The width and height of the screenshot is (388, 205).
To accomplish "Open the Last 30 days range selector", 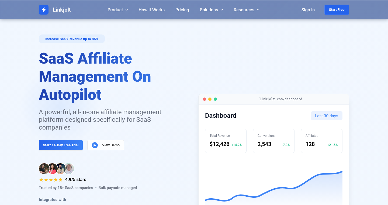I will click(x=327, y=116).
